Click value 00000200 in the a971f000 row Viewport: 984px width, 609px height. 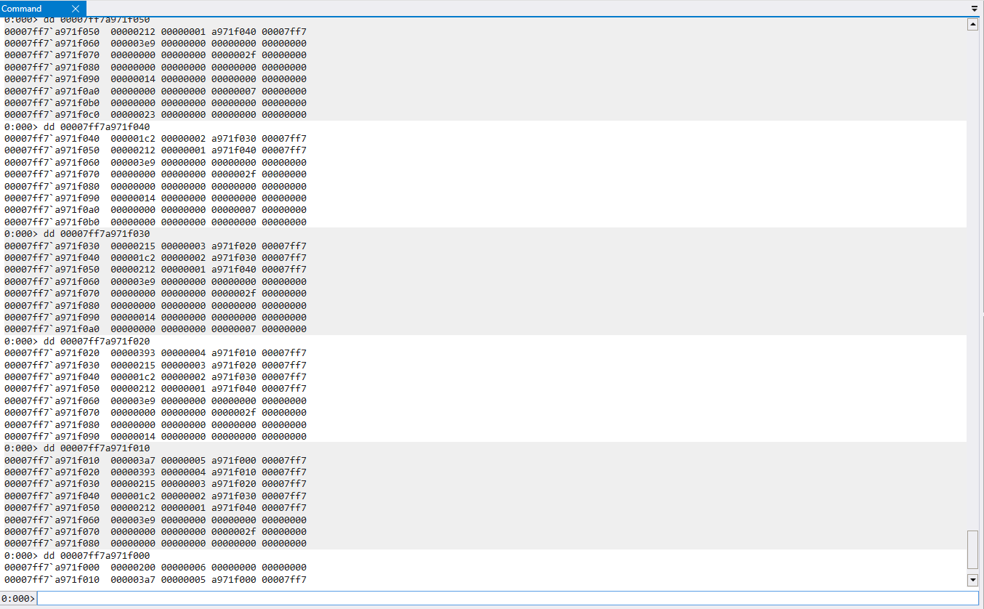click(133, 568)
